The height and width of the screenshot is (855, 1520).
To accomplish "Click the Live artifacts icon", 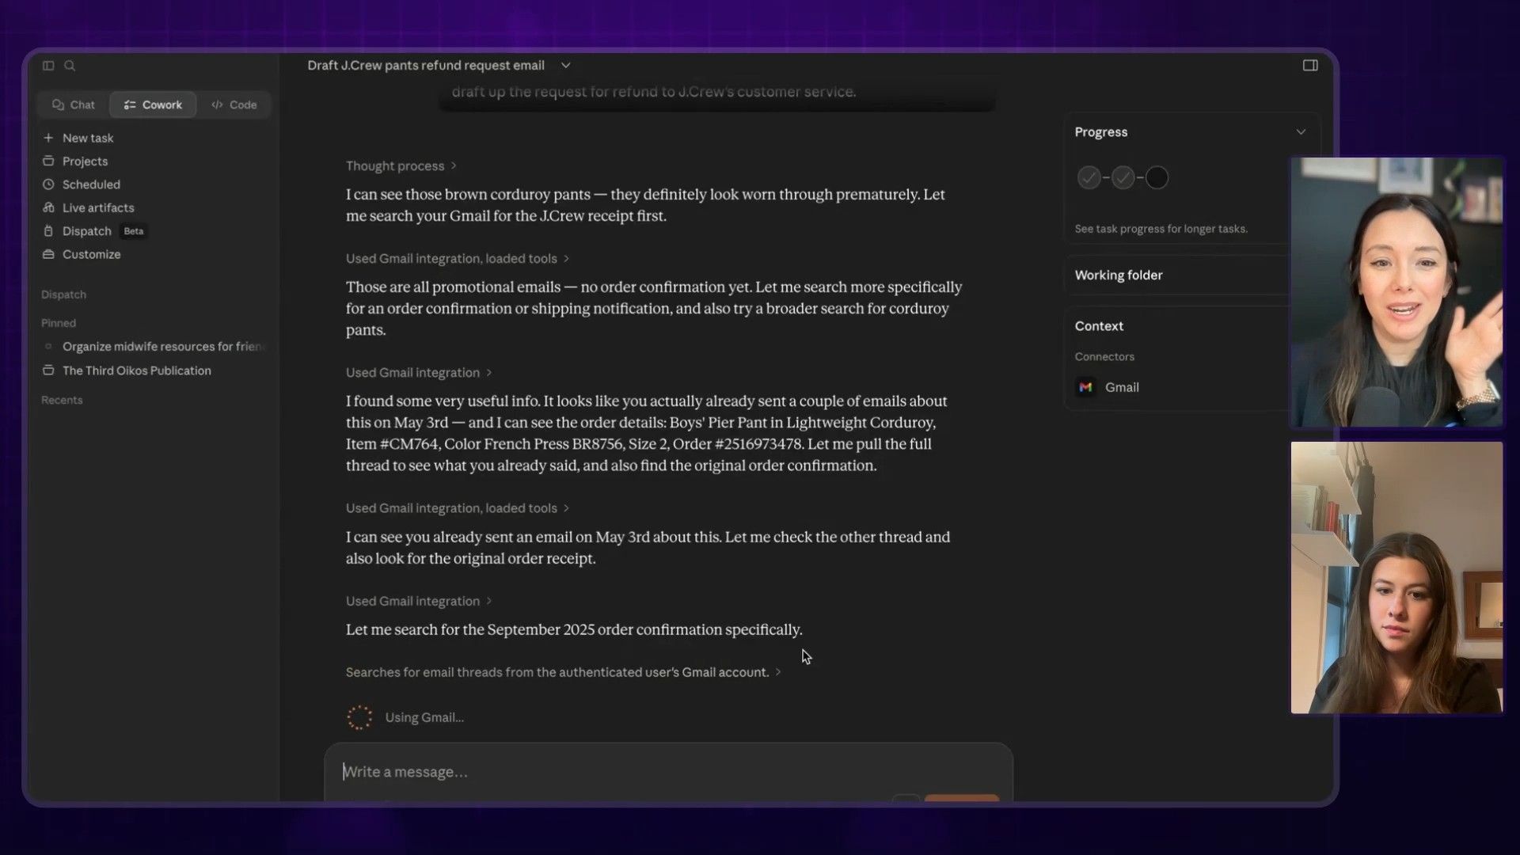I will [48, 207].
